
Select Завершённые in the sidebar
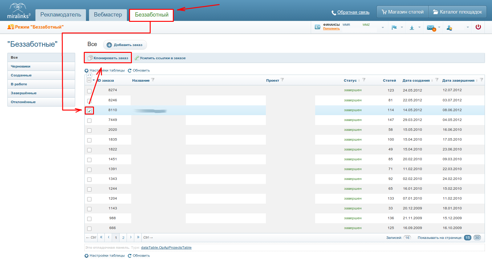41,93
